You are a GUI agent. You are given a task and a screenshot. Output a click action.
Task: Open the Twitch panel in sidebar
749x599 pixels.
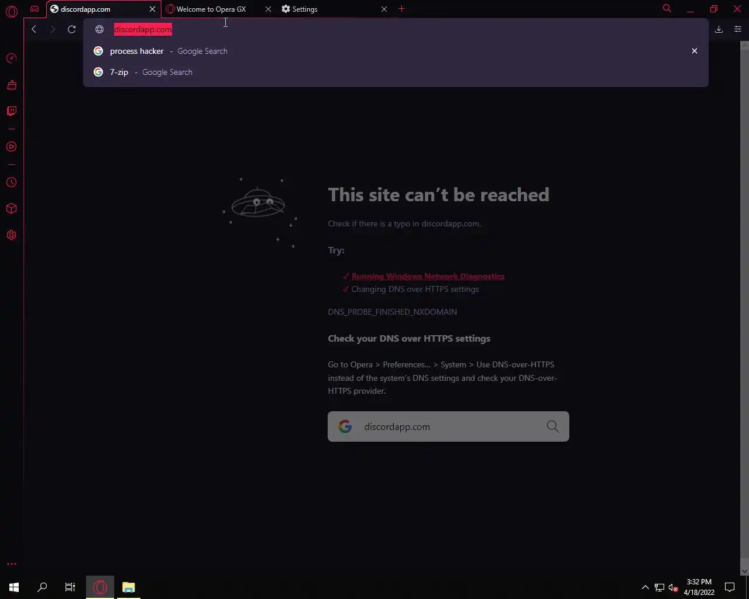click(x=11, y=111)
